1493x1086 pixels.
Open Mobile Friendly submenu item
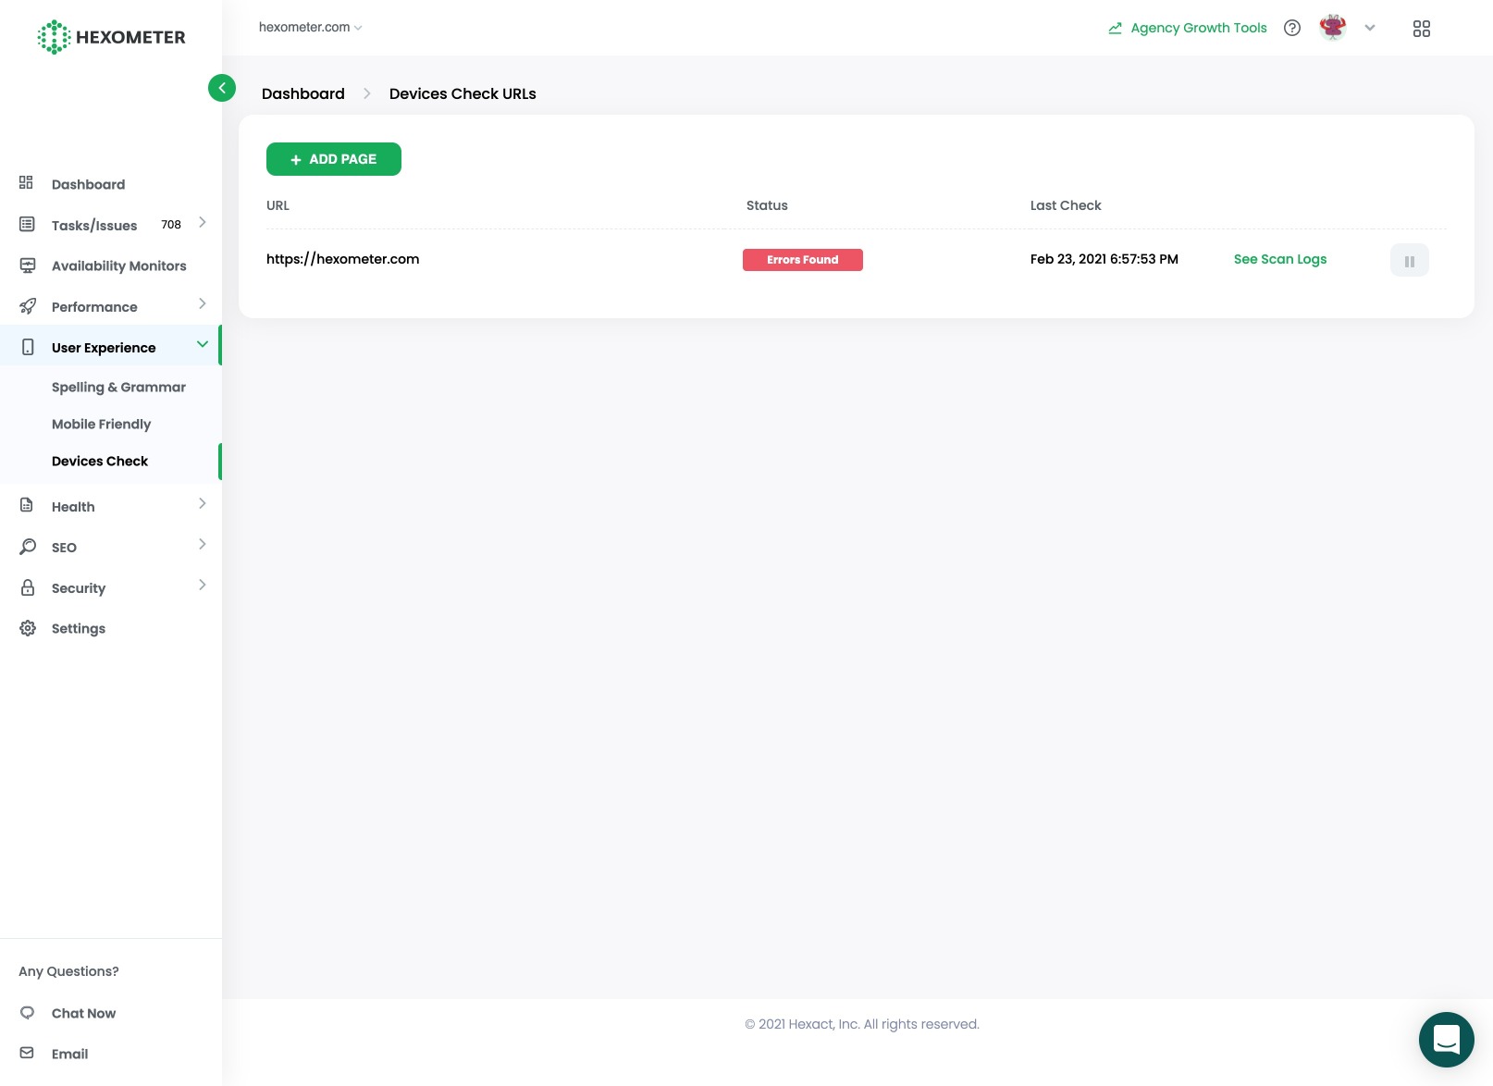(101, 424)
